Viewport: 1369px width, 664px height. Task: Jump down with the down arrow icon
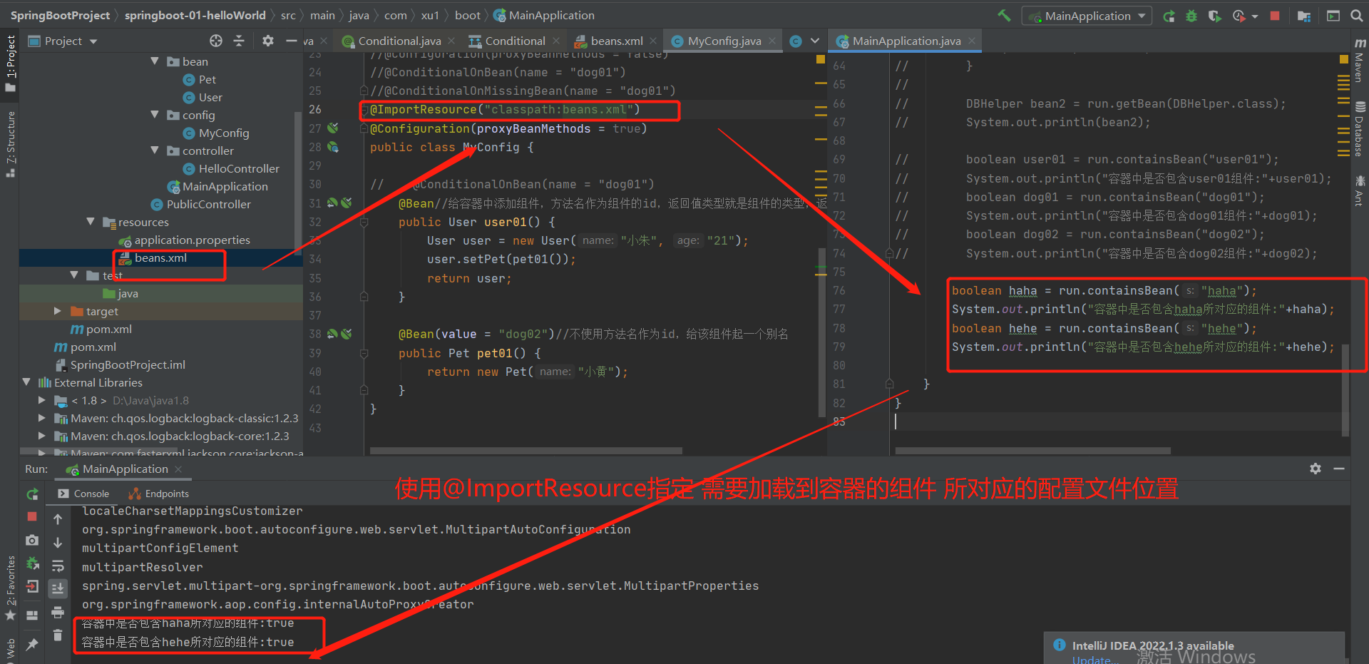click(58, 543)
